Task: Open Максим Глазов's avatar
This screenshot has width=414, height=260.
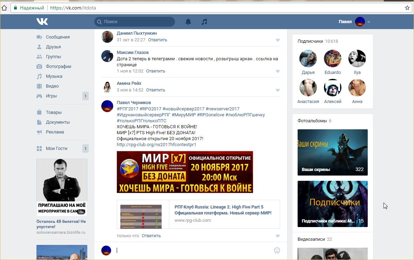Action: click(x=107, y=56)
